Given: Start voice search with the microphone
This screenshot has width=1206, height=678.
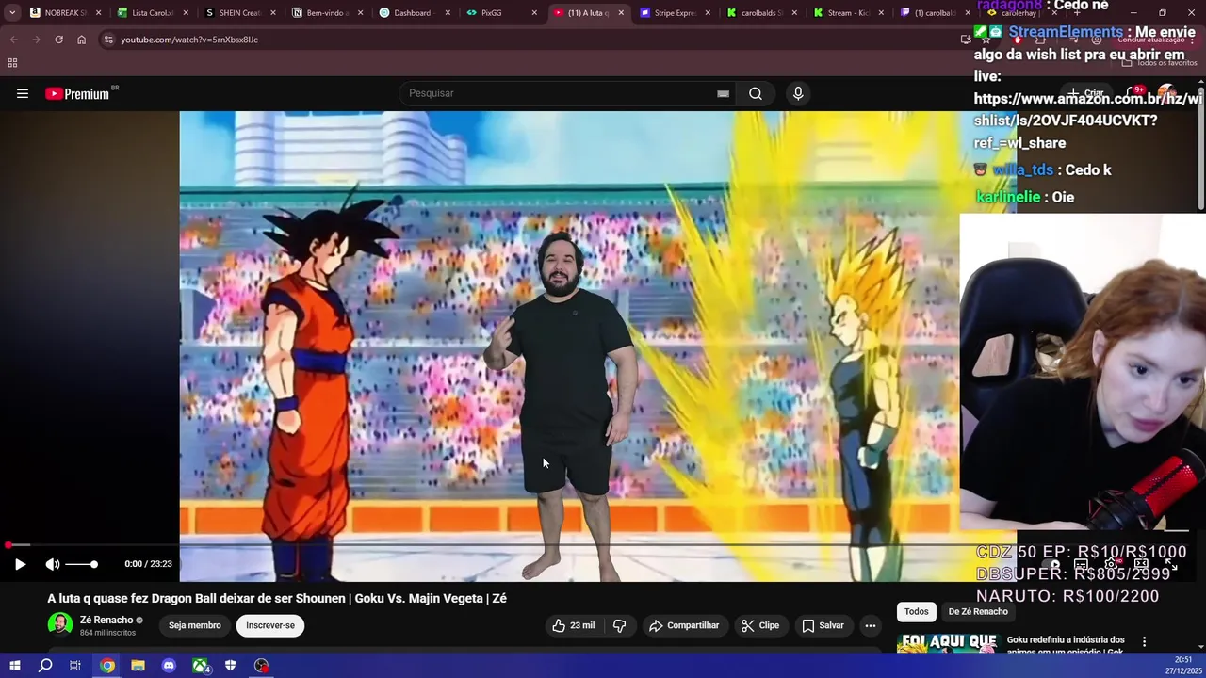Looking at the screenshot, I should point(798,93).
